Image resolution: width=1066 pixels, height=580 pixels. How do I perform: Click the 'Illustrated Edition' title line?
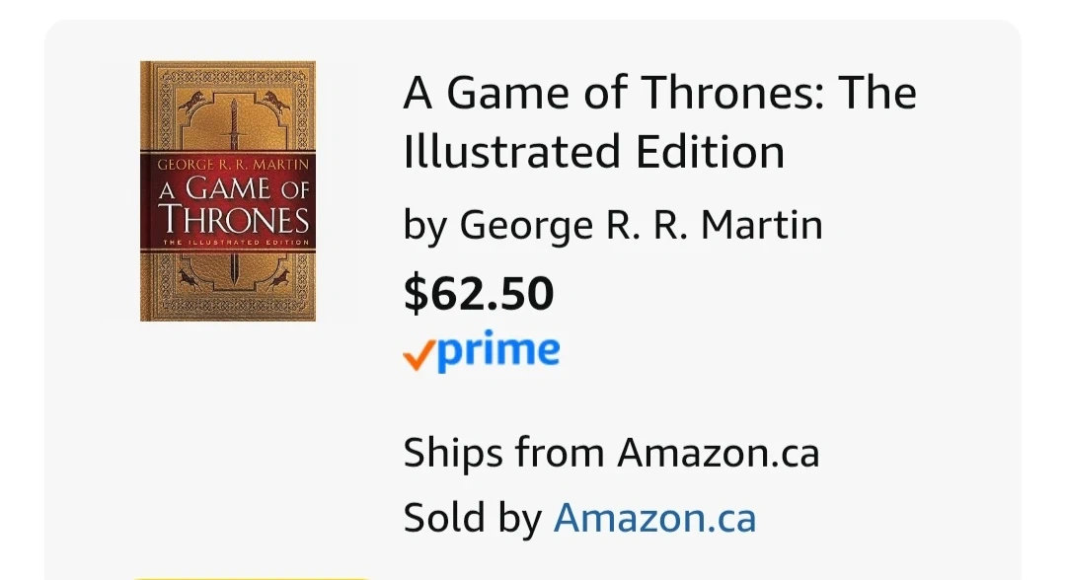pos(593,153)
